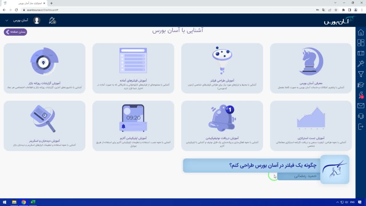Open the آموزش تست استراتژی card
The height and width of the screenshot is (206, 366).
[311, 126]
